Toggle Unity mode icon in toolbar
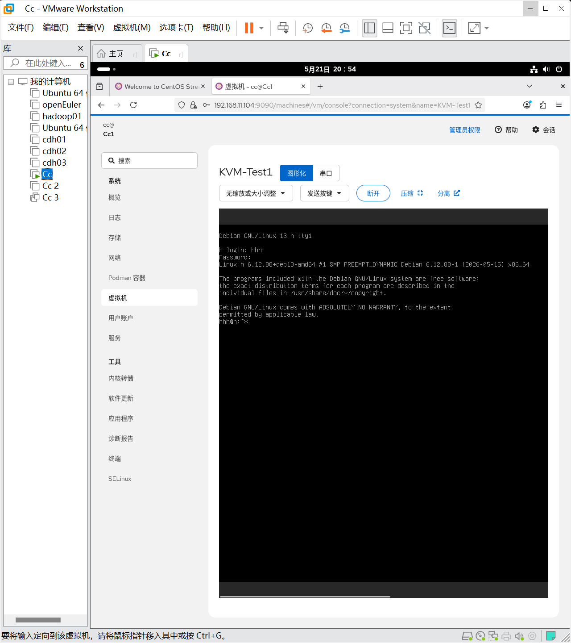Image resolution: width=571 pixels, height=643 pixels. pyautogui.click(x=424, y=28)
